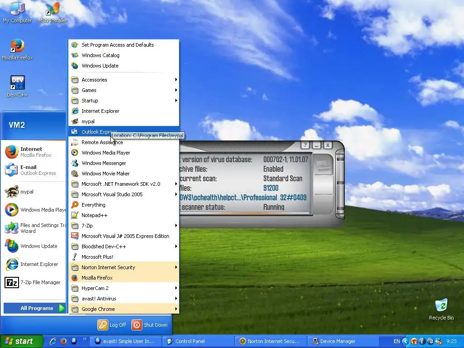Open Windows Update in All Programs menu
This screenshot has width=464, height=348.
(x=124, y=66)
